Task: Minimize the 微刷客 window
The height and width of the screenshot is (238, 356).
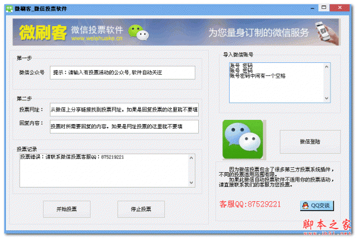Action: click(313, 8)
